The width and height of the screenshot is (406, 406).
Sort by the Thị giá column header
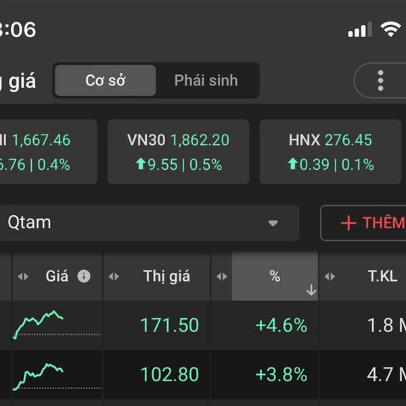166,276
